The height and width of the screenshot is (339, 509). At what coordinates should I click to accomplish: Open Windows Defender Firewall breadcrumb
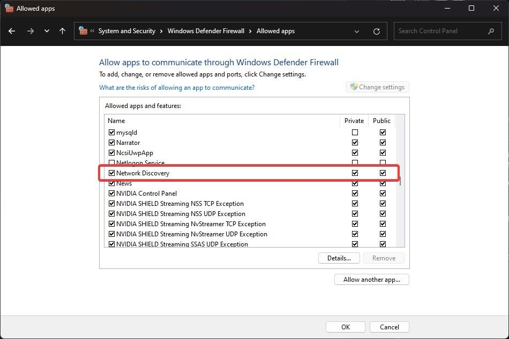click(x=206, y=31)
